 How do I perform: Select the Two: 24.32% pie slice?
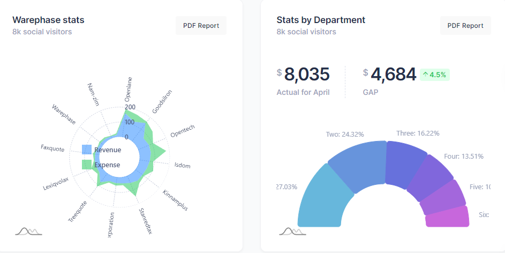(356, 163)
